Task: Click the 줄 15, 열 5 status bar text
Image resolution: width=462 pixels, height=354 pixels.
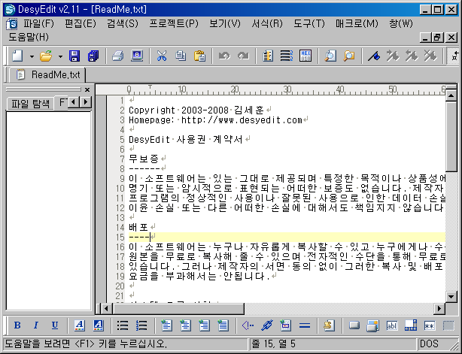Action: pos(273,343)
